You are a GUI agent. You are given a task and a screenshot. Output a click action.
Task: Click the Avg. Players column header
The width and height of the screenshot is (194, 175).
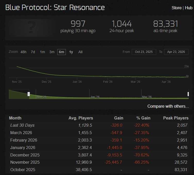point(81,118)
